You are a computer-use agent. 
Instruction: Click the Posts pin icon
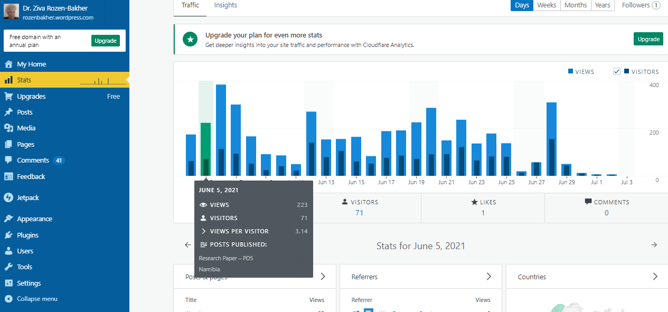click(8, 112)
